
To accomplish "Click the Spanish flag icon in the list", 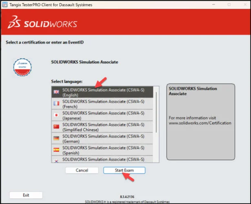I will [x=56, y=150].
